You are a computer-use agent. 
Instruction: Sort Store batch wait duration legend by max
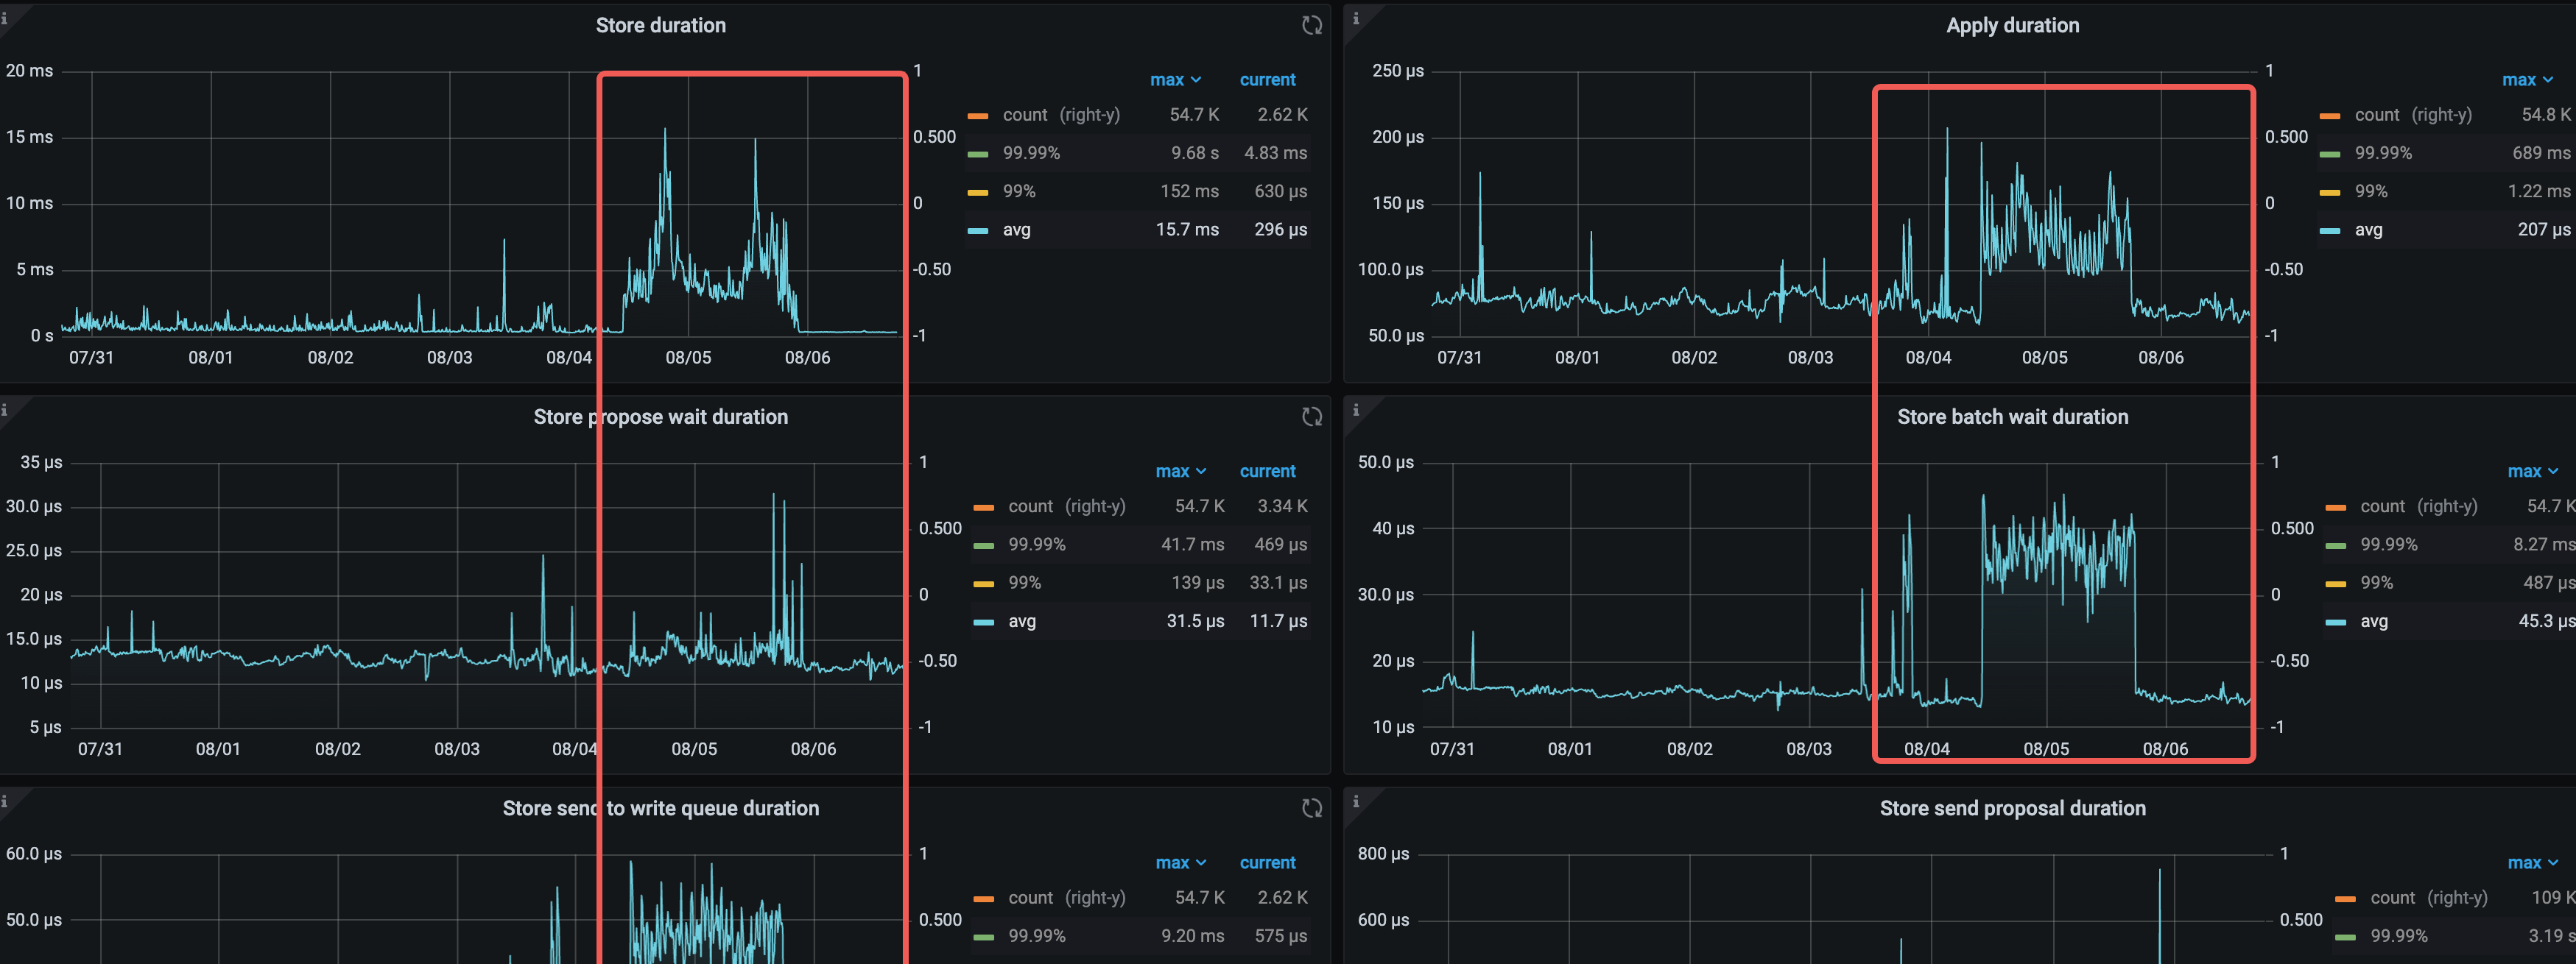2533,472
